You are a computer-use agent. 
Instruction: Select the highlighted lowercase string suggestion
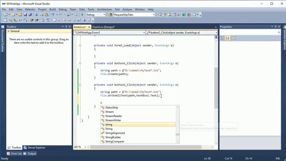coord(138,124)
